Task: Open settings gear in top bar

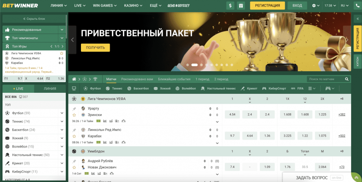Action: (x=314, y=6)
